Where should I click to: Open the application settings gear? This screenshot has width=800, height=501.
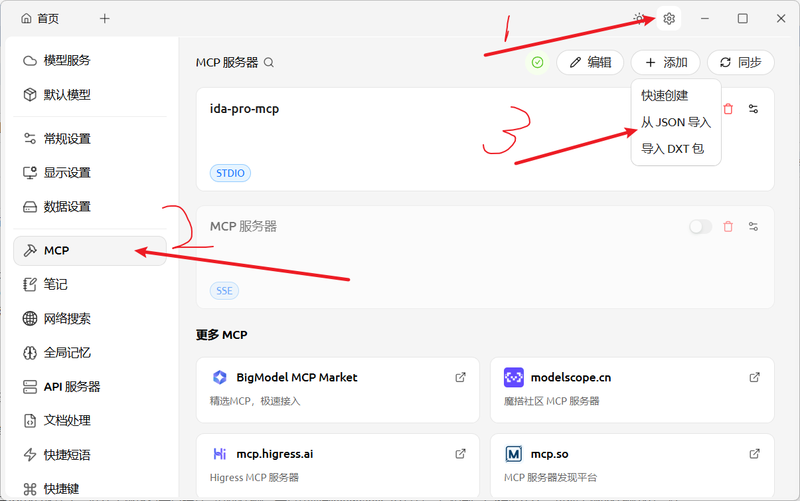[x=669, y=18]
